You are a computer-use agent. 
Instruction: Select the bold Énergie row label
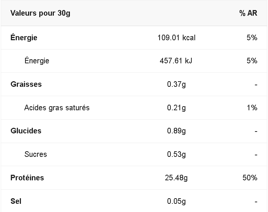[x=24, y=38]
